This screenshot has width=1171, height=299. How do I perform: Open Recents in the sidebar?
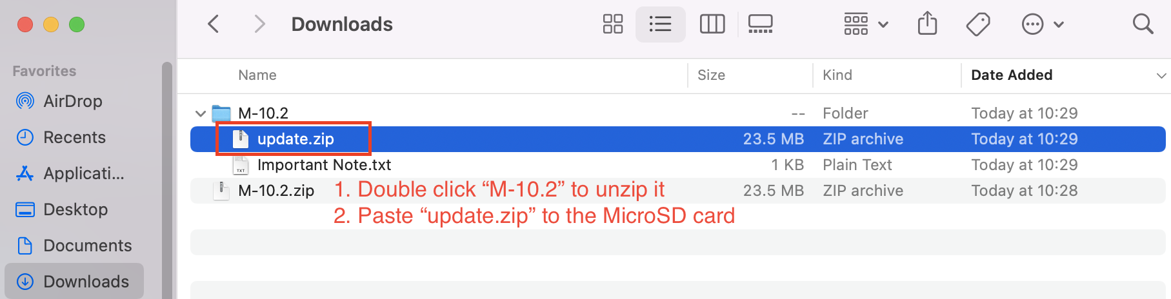[74, 137]
